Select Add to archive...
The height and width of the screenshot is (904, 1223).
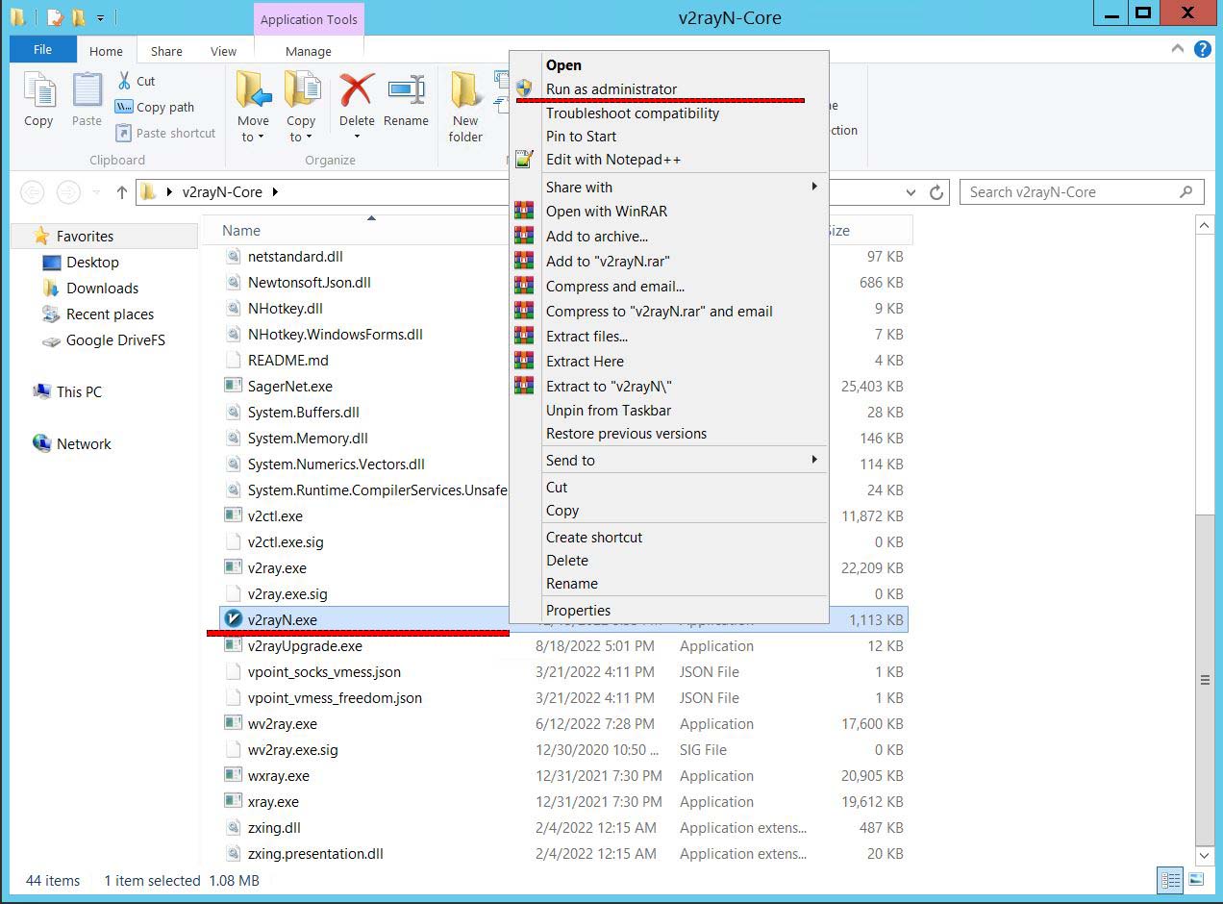[597, 236]
